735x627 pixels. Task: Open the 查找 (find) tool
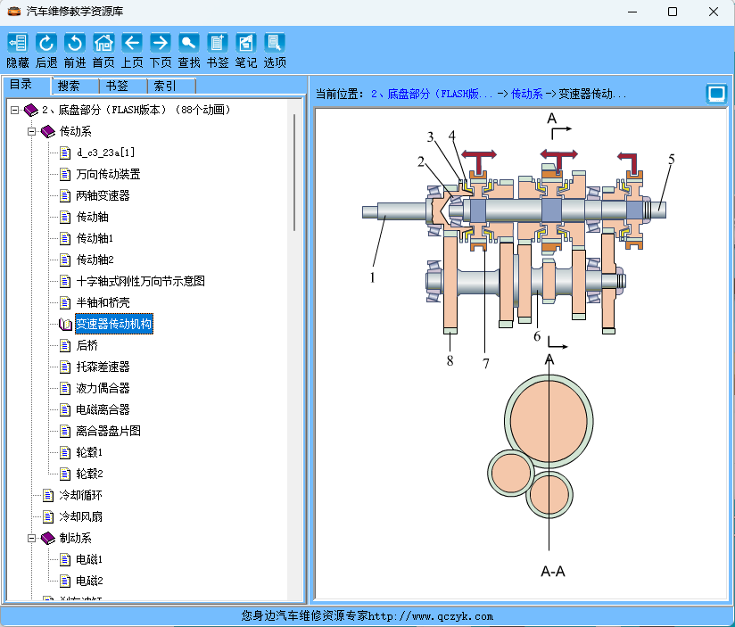click(189, 43)
